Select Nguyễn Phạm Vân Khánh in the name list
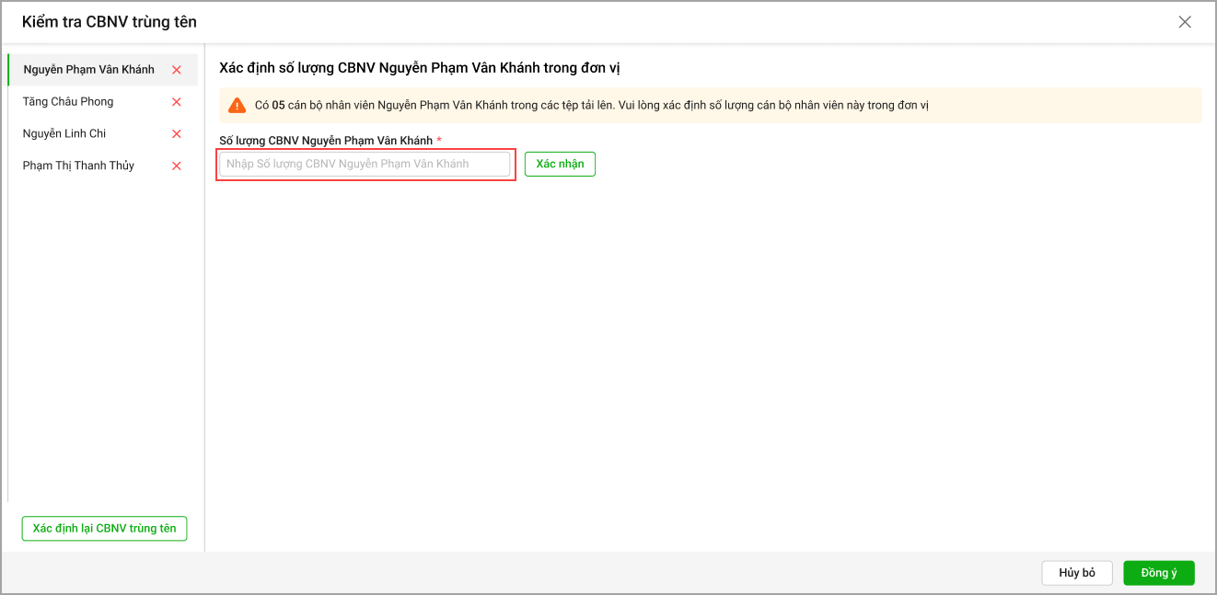This screenshot has width=1217, height=595. pos(88,70)
